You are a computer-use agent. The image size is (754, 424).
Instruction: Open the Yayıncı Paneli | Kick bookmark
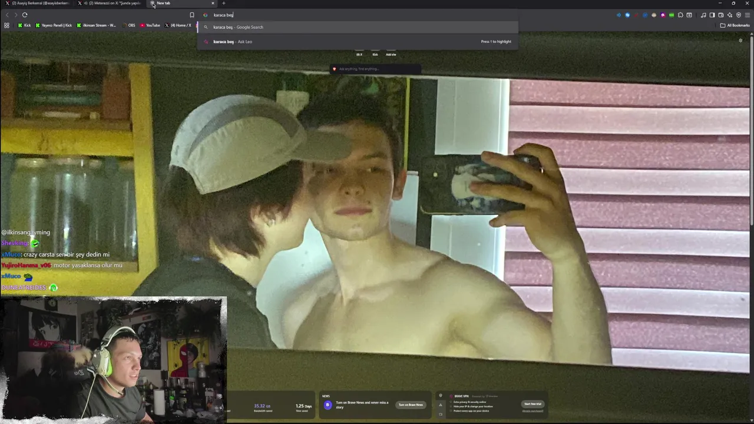54,25
